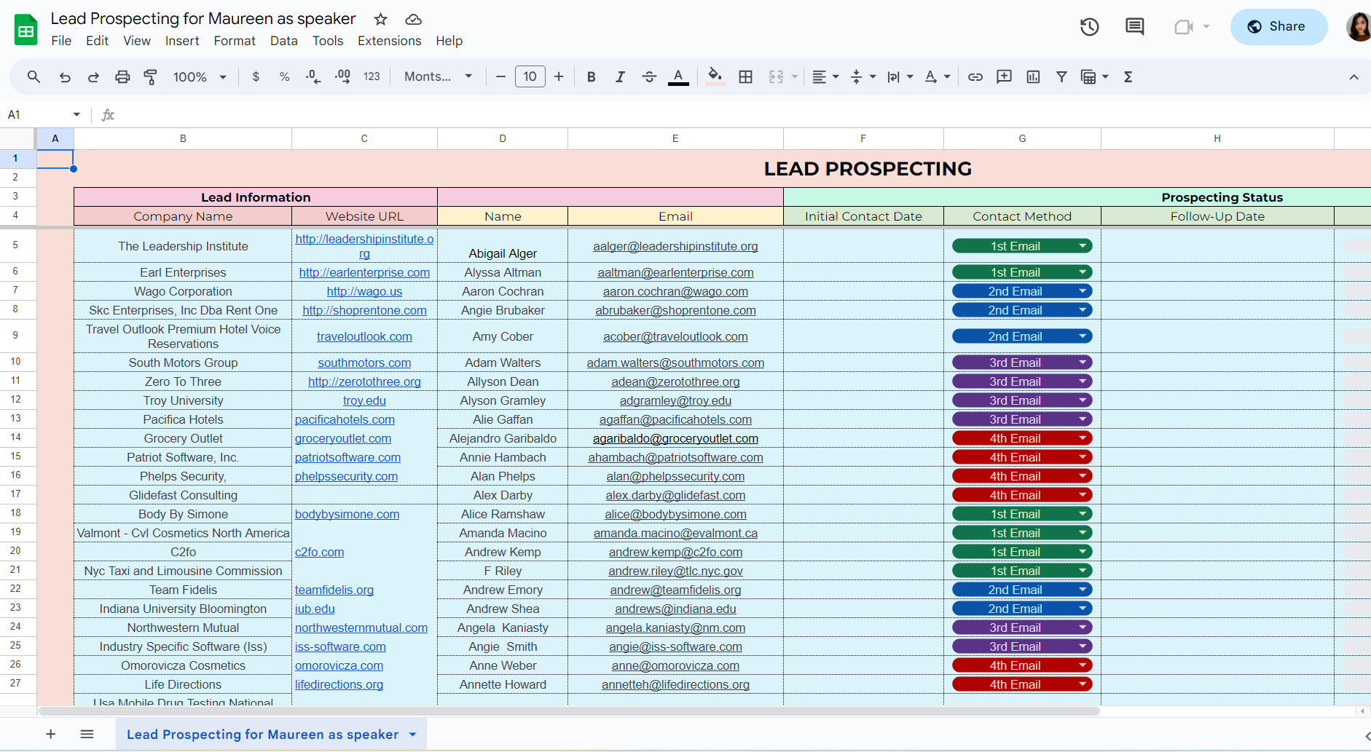Open sheet tab options arrow
Image resolution: width=1371 pixels, height=752 pixels.
pos(413,734)
